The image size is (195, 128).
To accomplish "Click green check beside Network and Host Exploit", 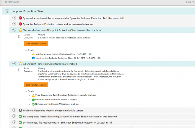I will tap(33, 104).
